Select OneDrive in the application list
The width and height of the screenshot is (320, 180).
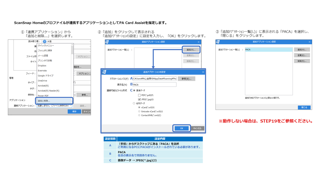(x=42, y=81)
